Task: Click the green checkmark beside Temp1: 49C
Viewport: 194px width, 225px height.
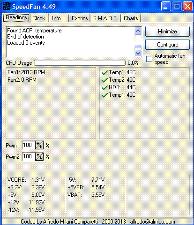Action: pos(104,72)
